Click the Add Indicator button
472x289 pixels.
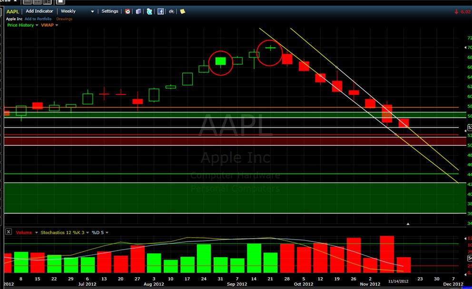pyautogui.click(x=39, y=11)
